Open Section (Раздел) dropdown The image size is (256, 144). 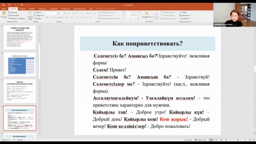coord(38,19)
